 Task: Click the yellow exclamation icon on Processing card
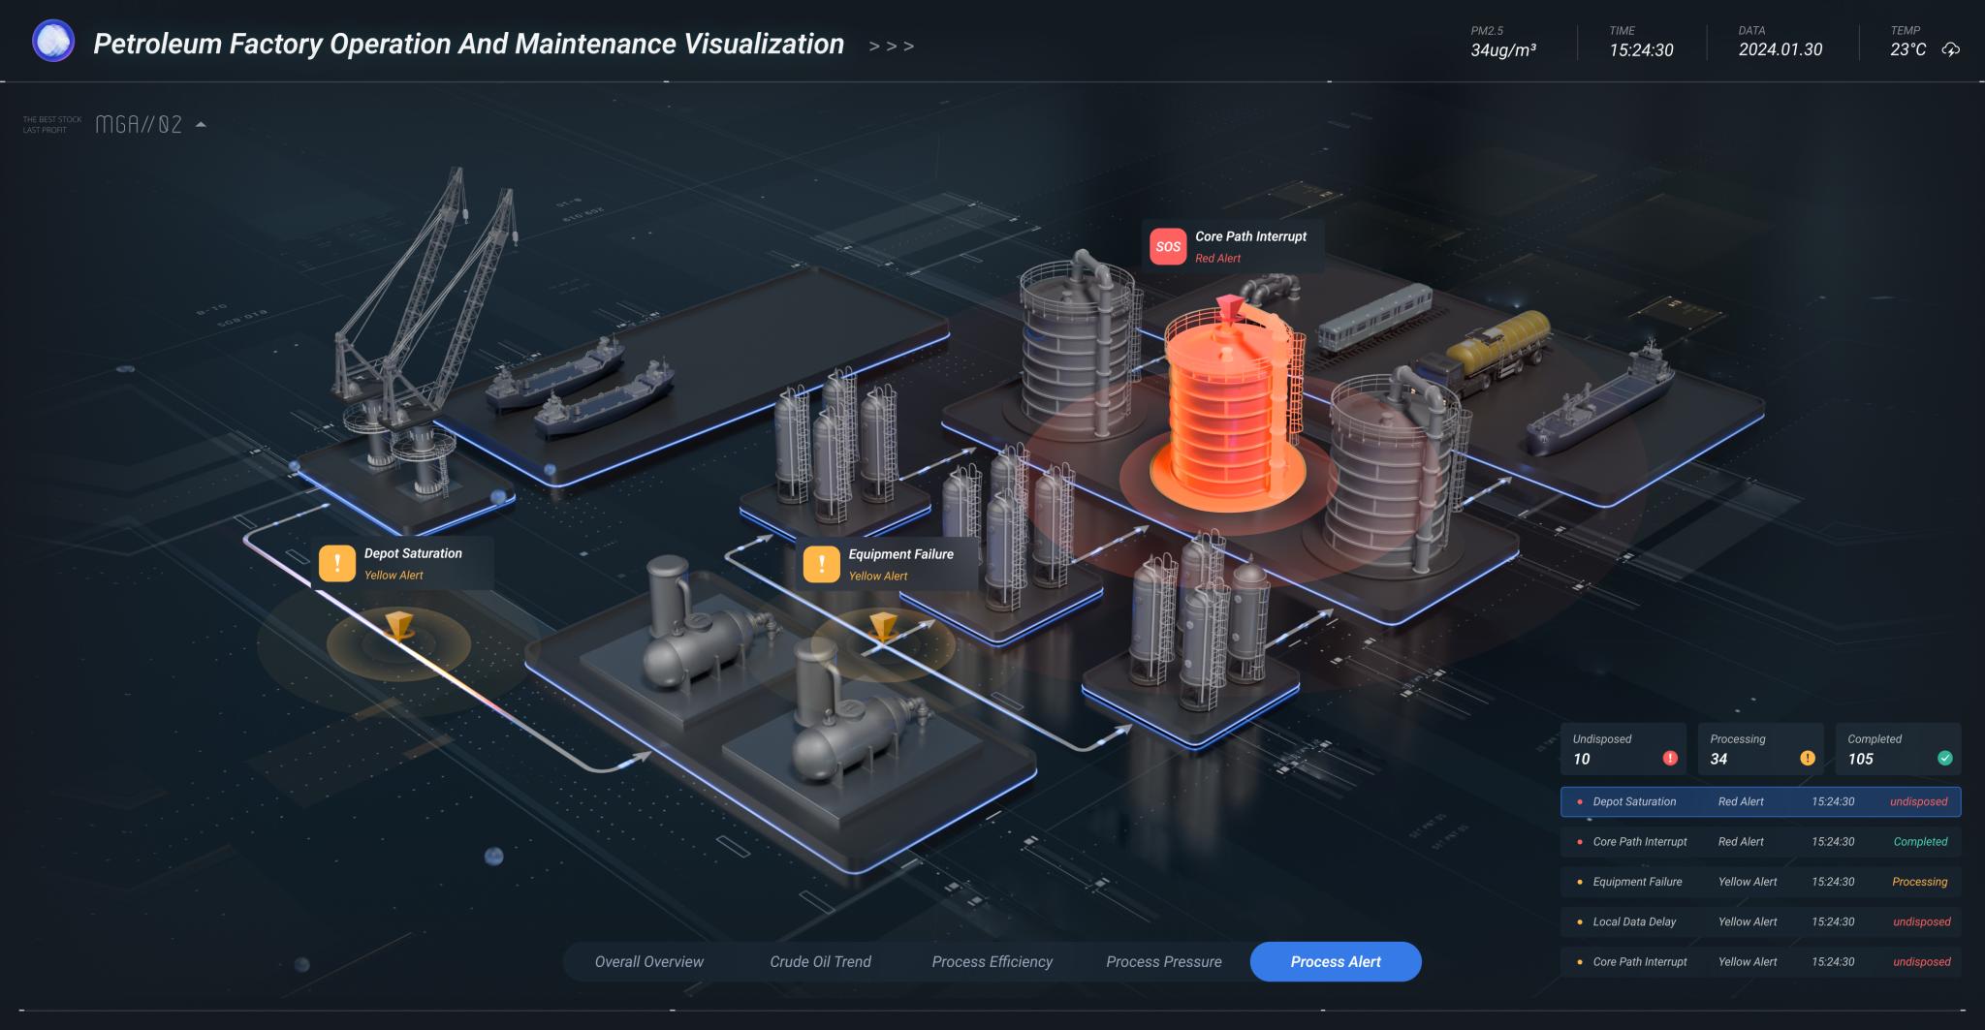point(1807,760)
